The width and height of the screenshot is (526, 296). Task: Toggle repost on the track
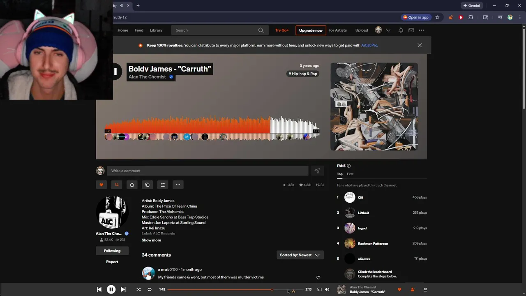coord(117,185)
